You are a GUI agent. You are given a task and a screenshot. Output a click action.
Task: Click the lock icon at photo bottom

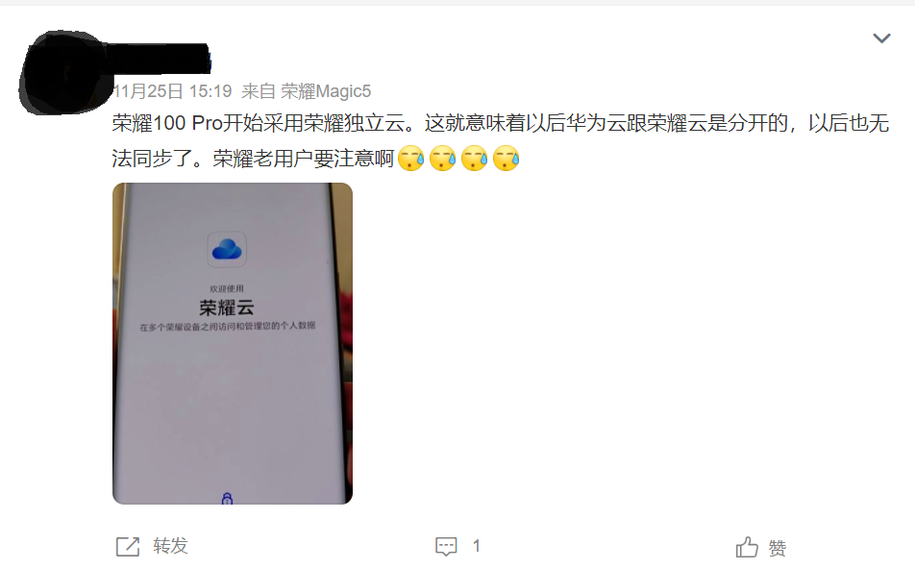tap(228, 499)
